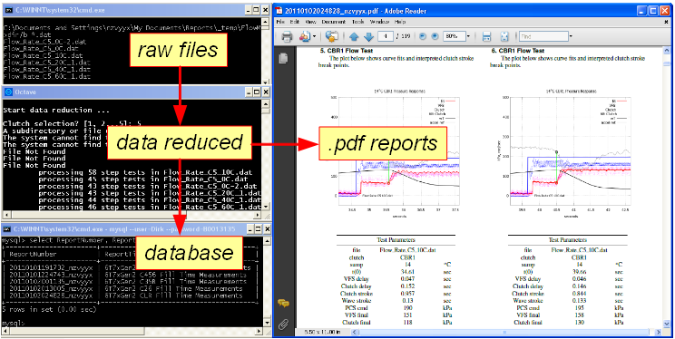Open the Comments panel speech-bubble icon
Viewport: 675px width, 339px height.
point(283,304)
